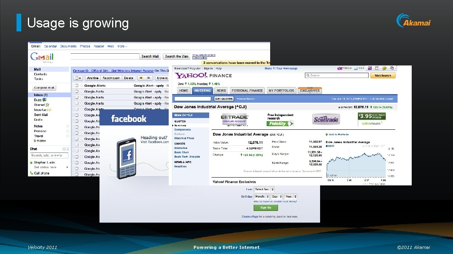Click the Yahoo! icon in Yahoo Finance top bar
The image size is (453, 254).
tap(339, 68)
